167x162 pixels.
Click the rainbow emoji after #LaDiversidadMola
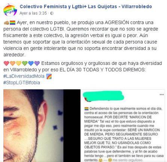point(49,76)
